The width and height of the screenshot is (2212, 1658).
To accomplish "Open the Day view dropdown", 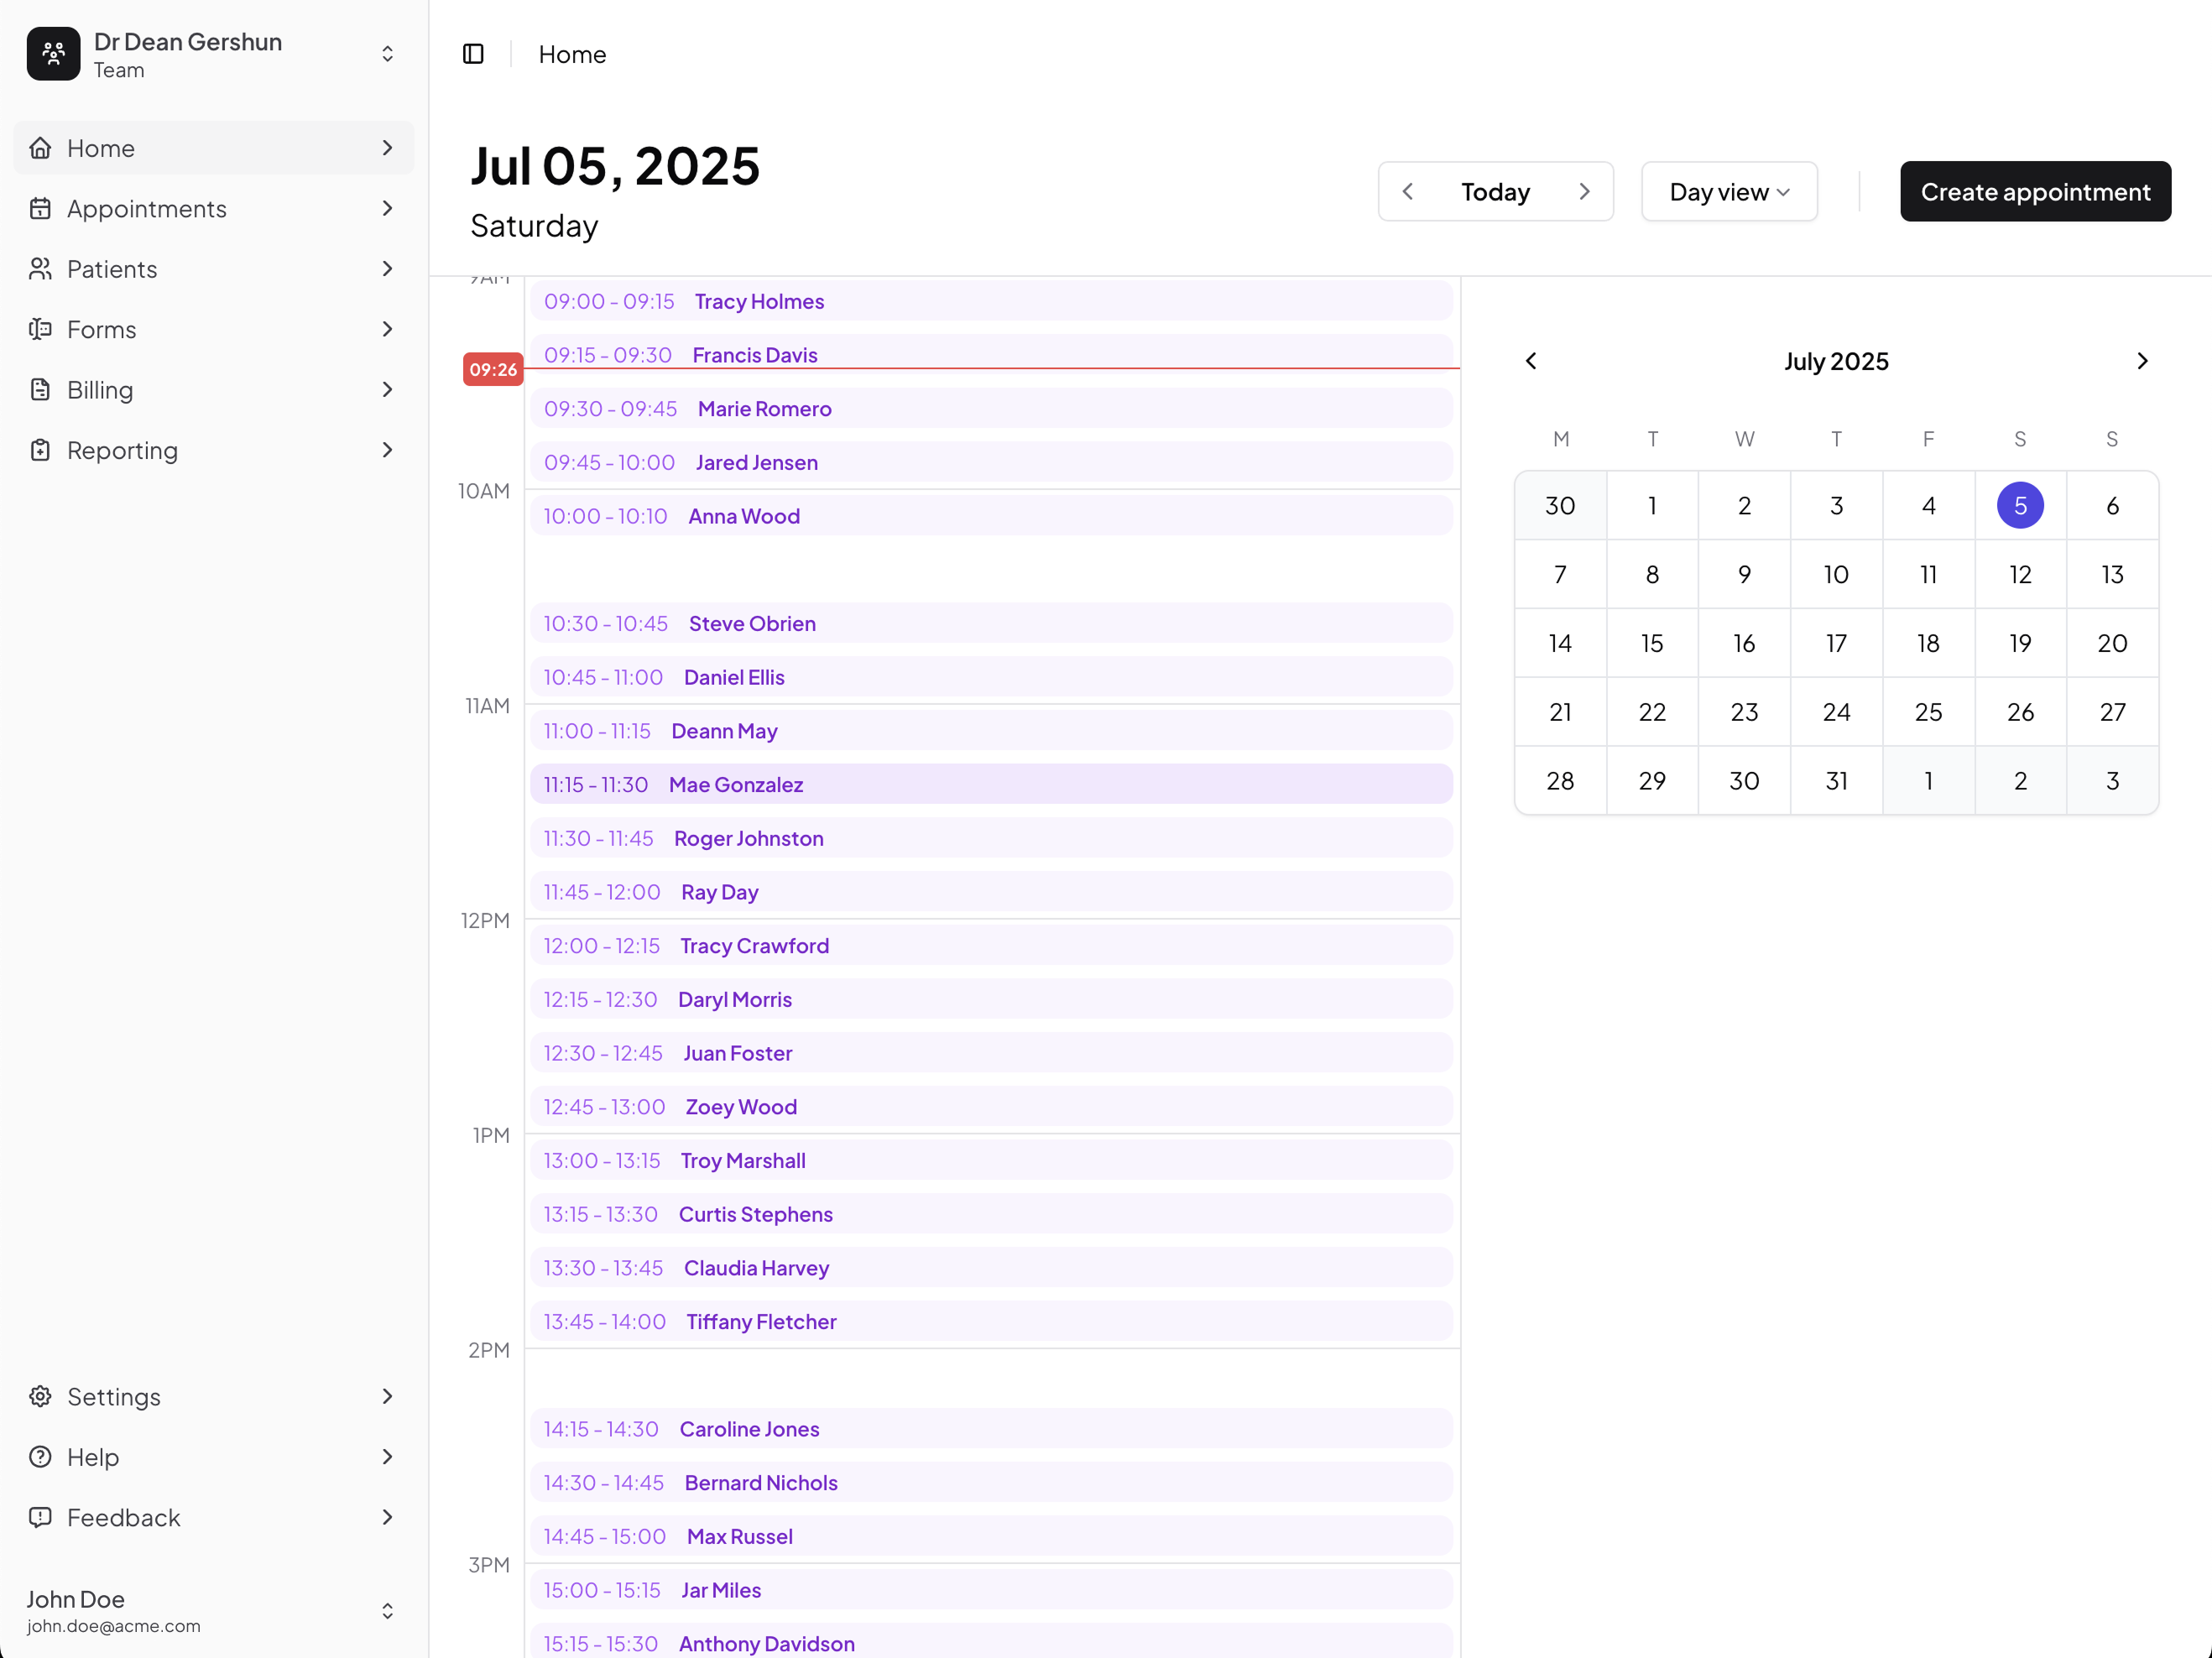I will point(1729,192).
